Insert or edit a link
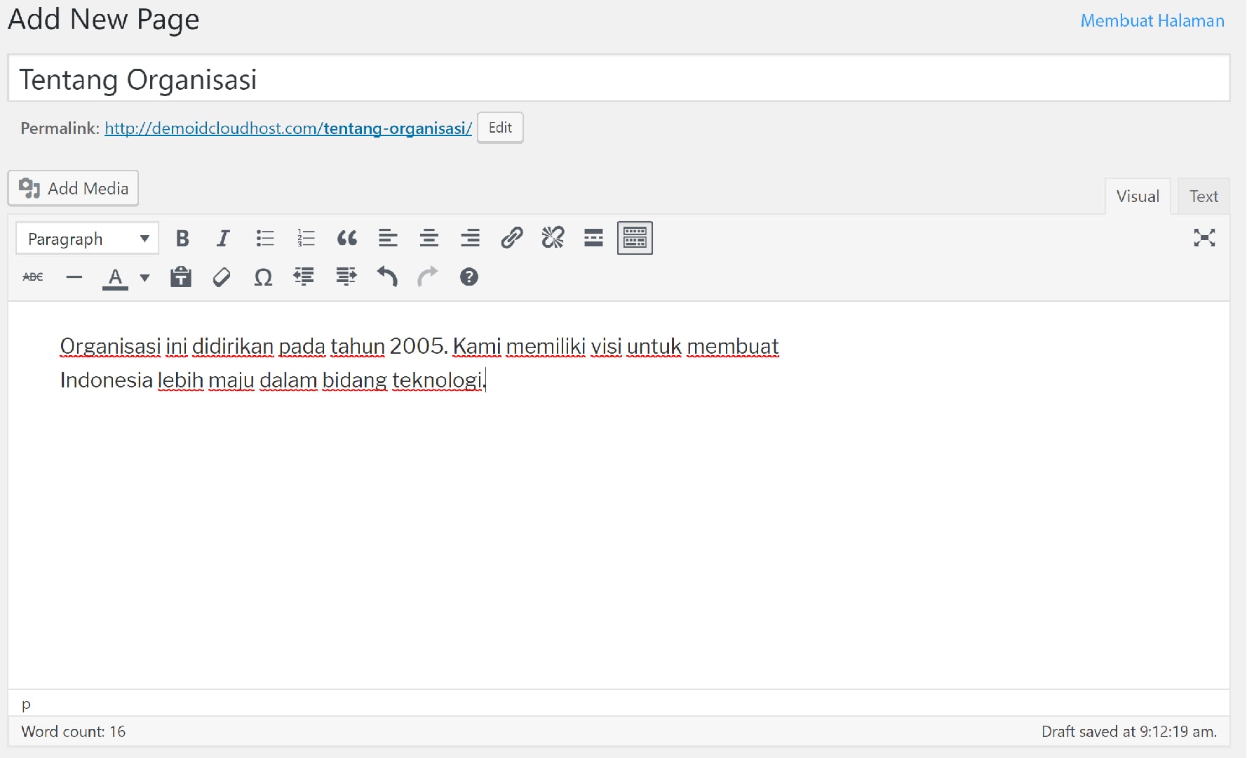Viewport: 1247px width, 758px height. pos(511,239)
